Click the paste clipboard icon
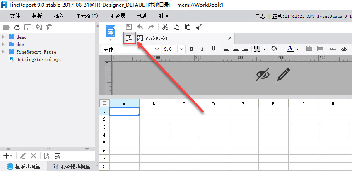This screenshot has width=352, height=171. (188, 27)
